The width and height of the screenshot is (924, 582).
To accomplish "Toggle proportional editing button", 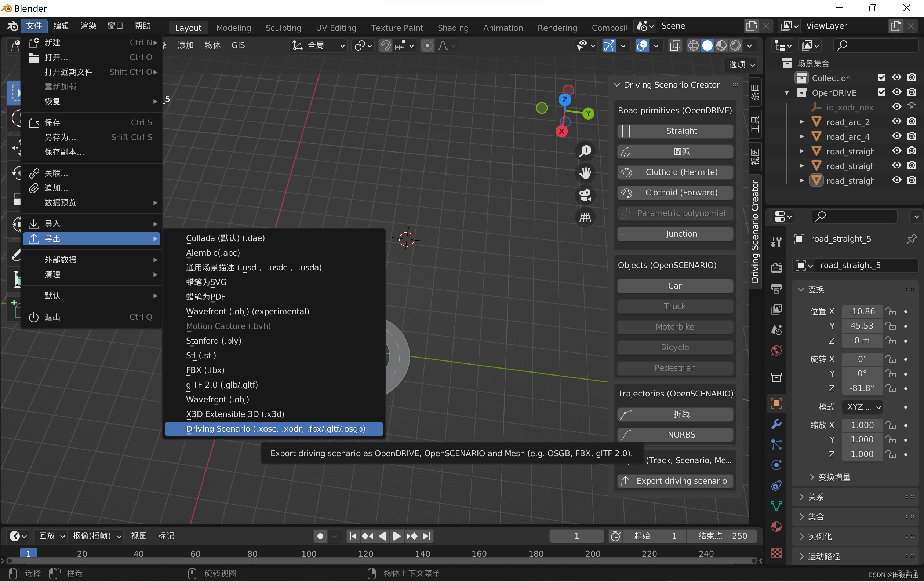I will click(427, 45).
